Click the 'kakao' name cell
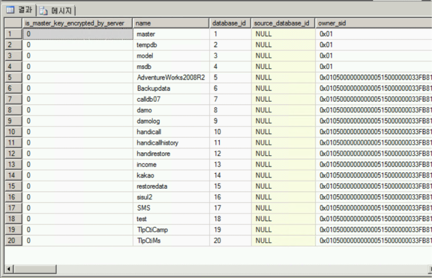The image size is (432, 278). [171, 175]
